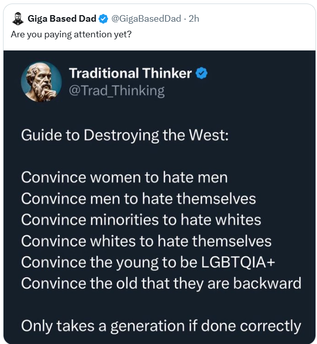Click the Giga Based Dad profile avatar
This screenshot has height=344, width=317.
tap(17, 19)
